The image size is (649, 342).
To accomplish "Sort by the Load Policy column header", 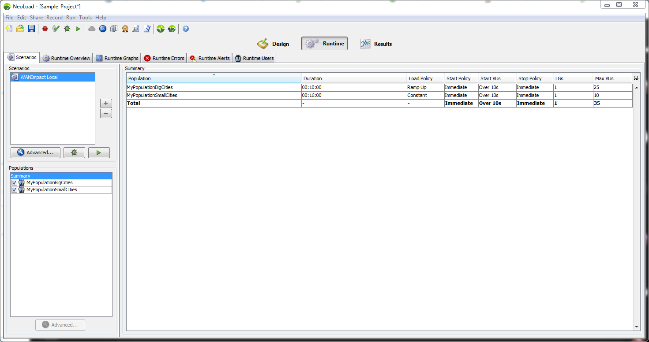I will point(426,78).
